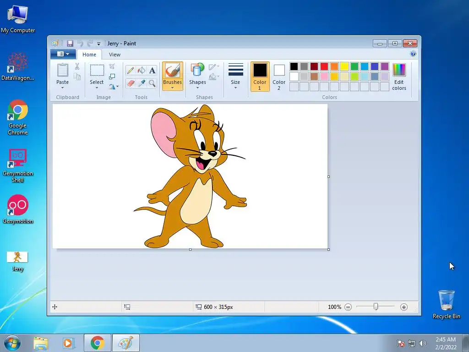Viewport: 469px width, 352px height.
Task: Select the Color picker eyedropper tool
Action: pyautogui.click(x=142, y=83)
